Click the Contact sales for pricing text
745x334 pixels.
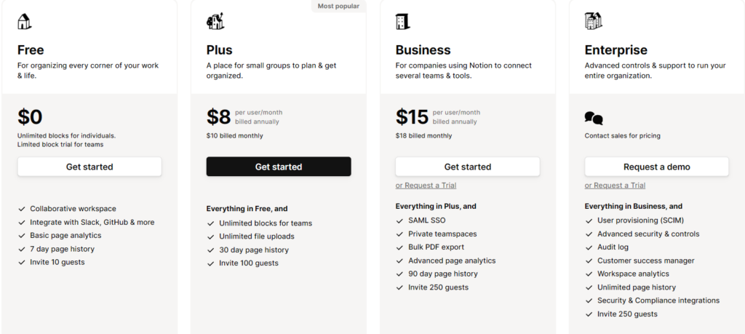point(622,136)
